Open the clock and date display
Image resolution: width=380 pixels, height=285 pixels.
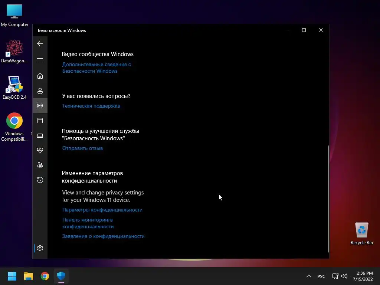click(363, 276)
